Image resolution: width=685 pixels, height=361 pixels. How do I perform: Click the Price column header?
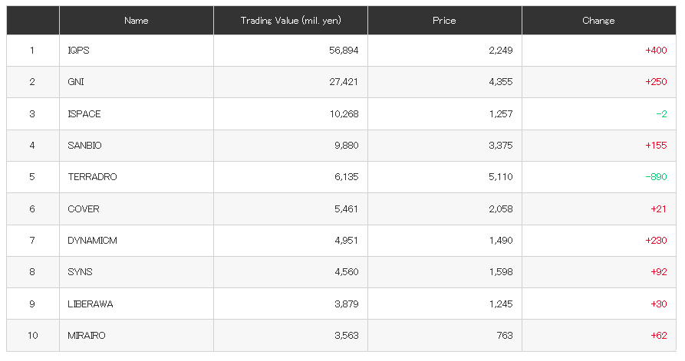445,21
